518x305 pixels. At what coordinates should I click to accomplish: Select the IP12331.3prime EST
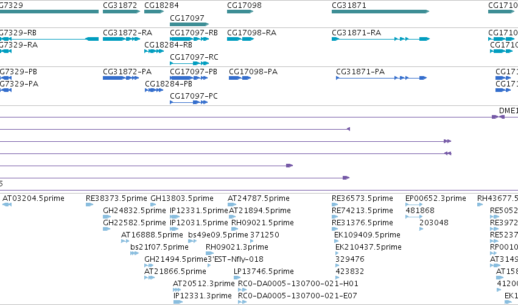click(x=178, y=302)
